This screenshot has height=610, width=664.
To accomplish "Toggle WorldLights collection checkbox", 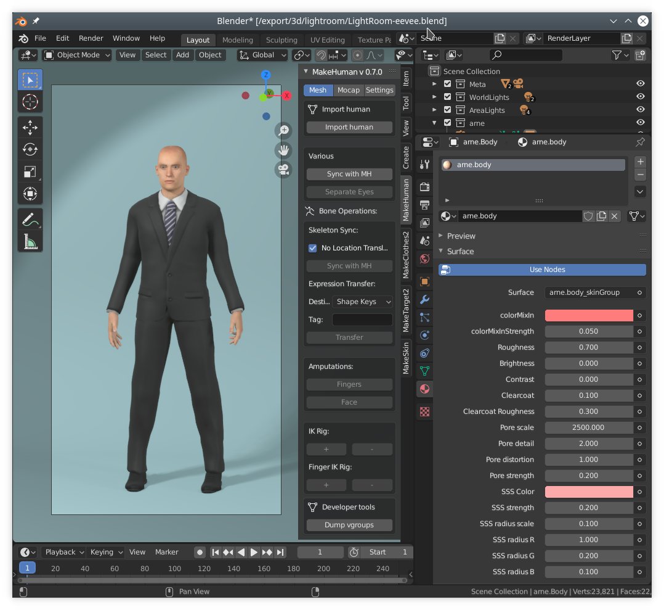I will tap(447, 97).
